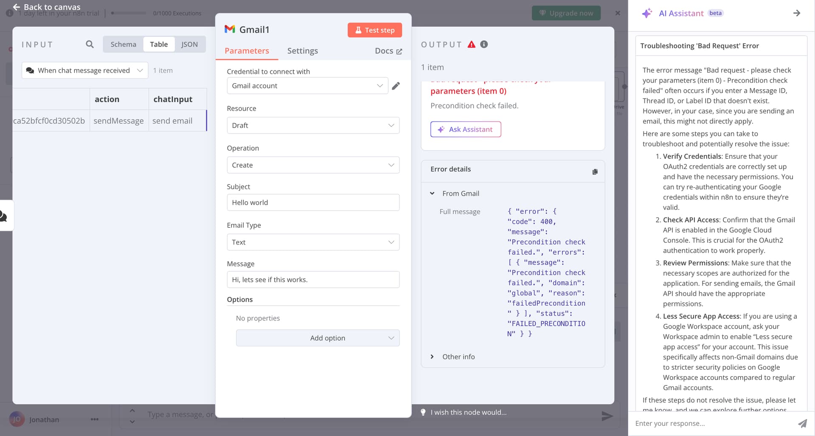Click the ca52bfcf0cd30502b cell
The width and height of the screenshot is (815, 436).
[x=51, y=121]
